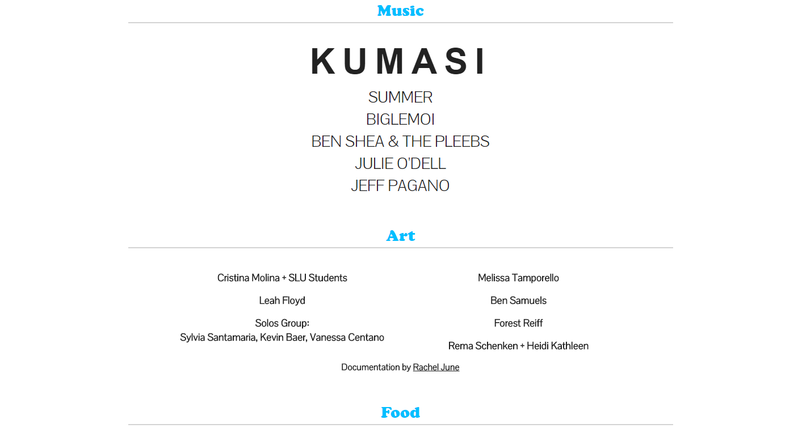798x445 pixels.
Task: Click the Documentation by text
Action: (x=376, y=367)
